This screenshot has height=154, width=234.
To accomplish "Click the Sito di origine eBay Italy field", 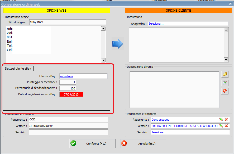I will pyautogui.click(x=68, y=22).
